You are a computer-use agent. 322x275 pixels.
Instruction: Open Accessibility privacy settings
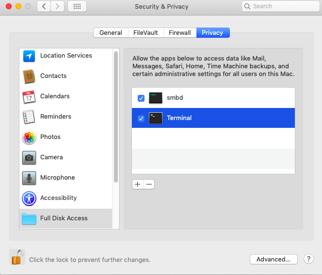point(58,198)
